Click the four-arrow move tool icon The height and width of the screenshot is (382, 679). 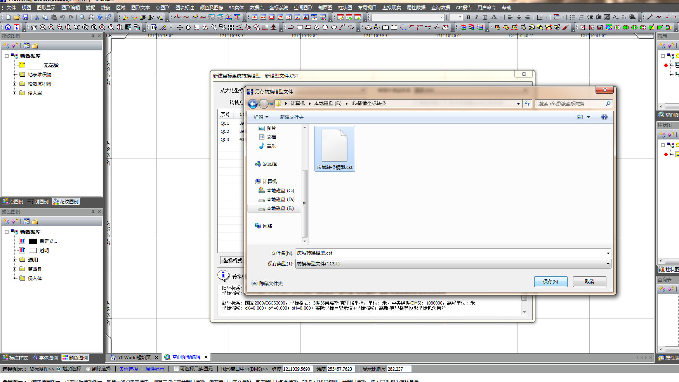[x=180, y=27]
